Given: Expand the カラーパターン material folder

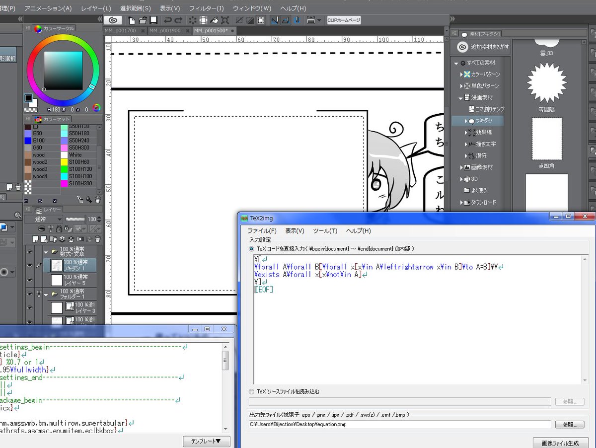Looking at the screenshot, I should 461,75.
